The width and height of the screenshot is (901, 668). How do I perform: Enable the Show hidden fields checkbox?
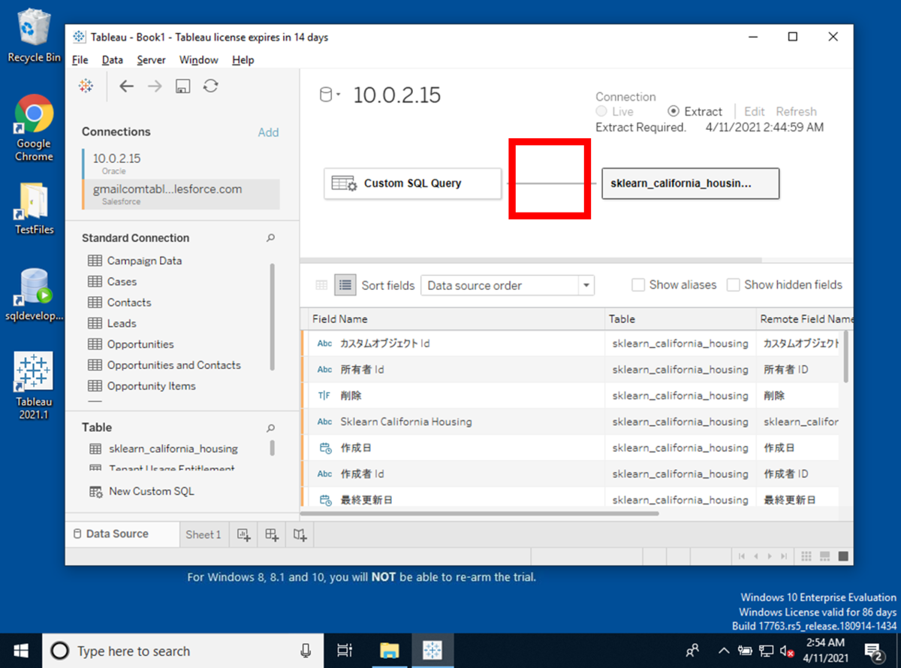[733, 285]
